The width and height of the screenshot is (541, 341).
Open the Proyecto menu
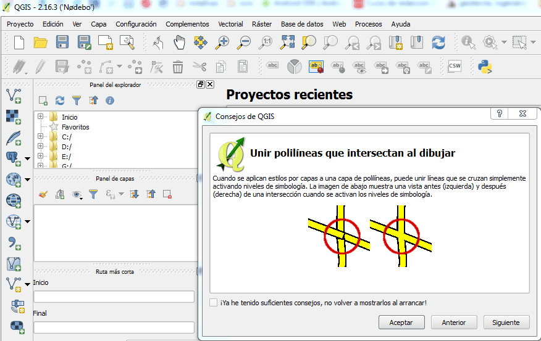point(20,24)
